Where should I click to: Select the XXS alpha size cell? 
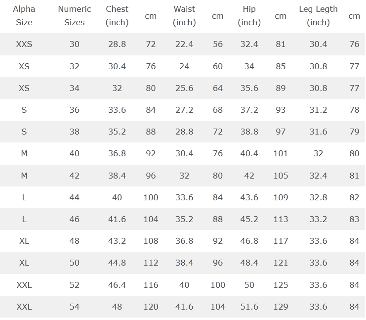click(24, 45)
